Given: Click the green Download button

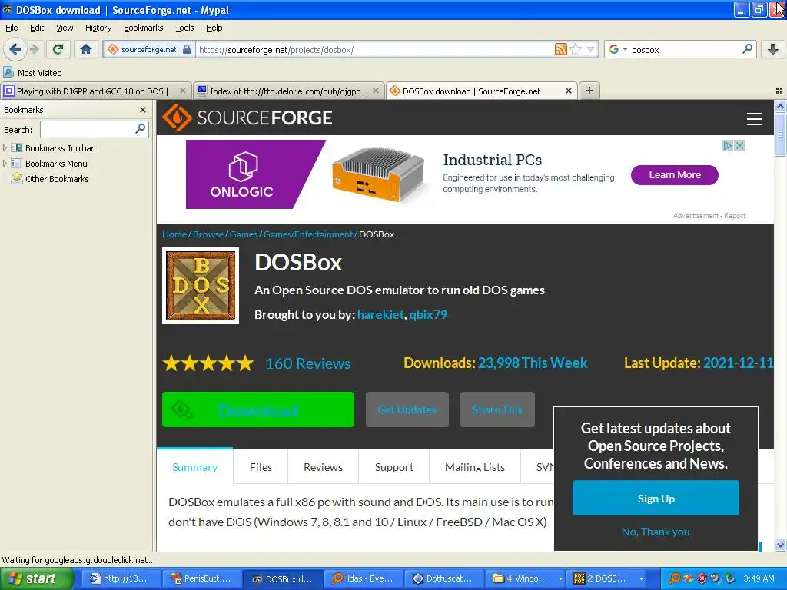Looking at the screenshot, I should (x=258, y=410).
